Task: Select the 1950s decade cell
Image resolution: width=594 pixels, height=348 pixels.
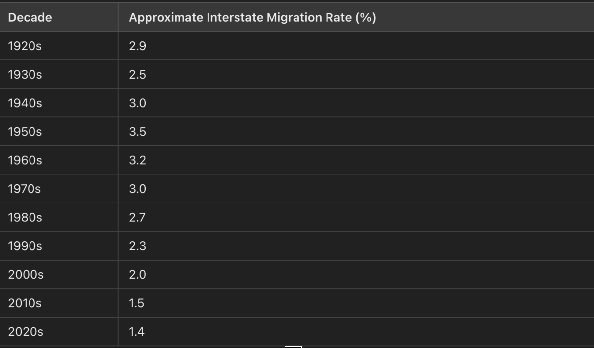Action: pos(25,132)
